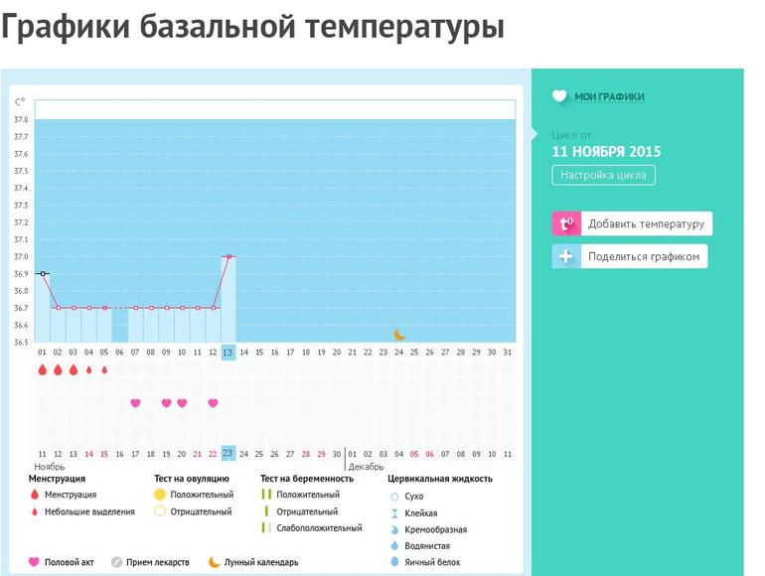Click the crescent moon icon on day 24
The height and width of the screenshot is (576, 765).
click(x=399, y=335)
